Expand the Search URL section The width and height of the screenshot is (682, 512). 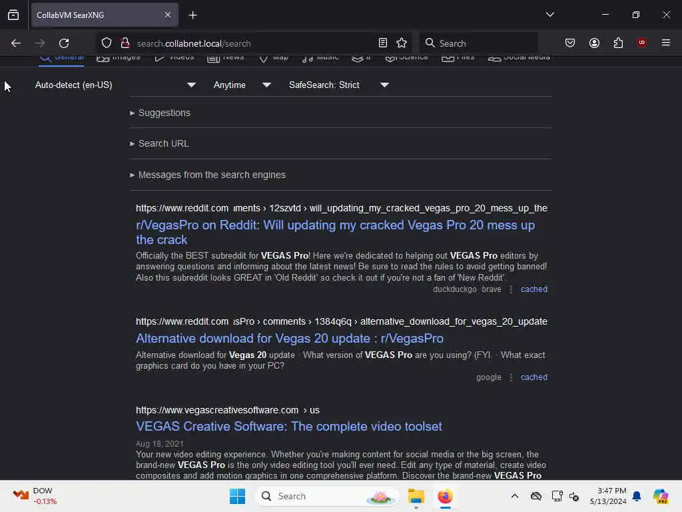pyautogui.click(x=159, y=144)
